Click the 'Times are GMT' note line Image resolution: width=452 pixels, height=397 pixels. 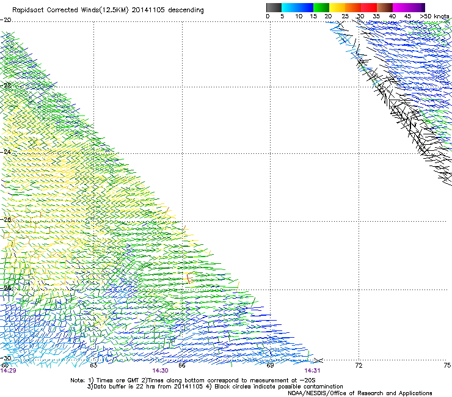point(193,381)
